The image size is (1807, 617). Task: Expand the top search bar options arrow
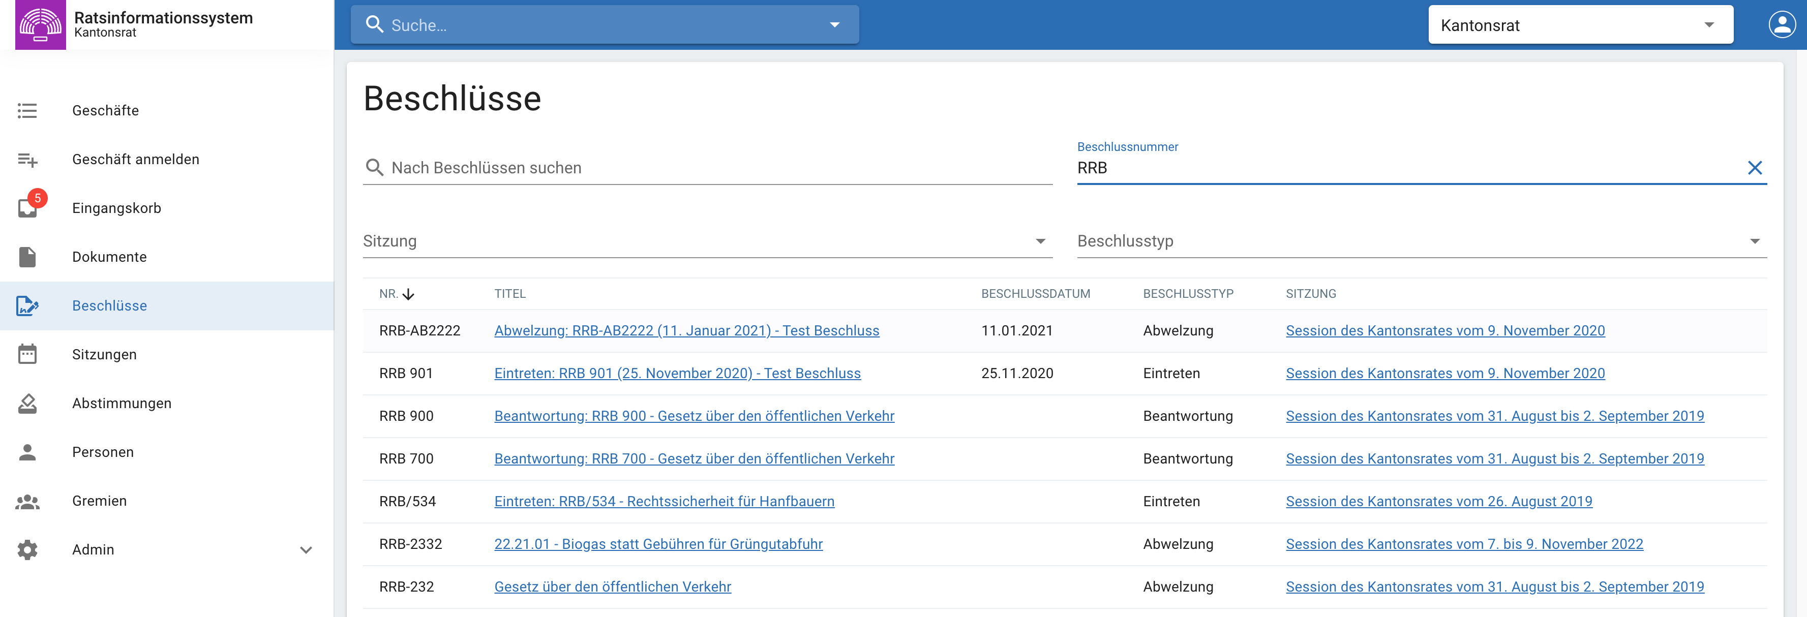[x=835, y=25]
